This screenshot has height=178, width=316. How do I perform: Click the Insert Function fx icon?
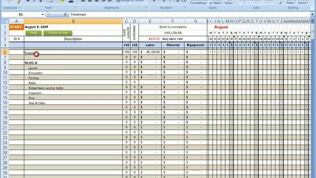65,14
